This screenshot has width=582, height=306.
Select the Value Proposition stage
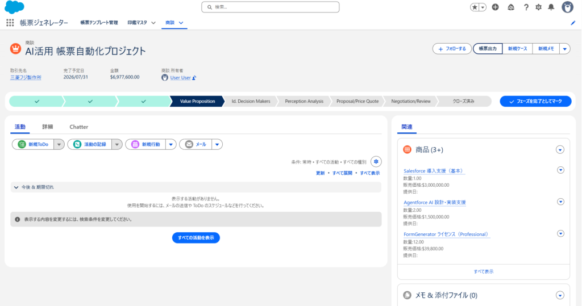197,101
